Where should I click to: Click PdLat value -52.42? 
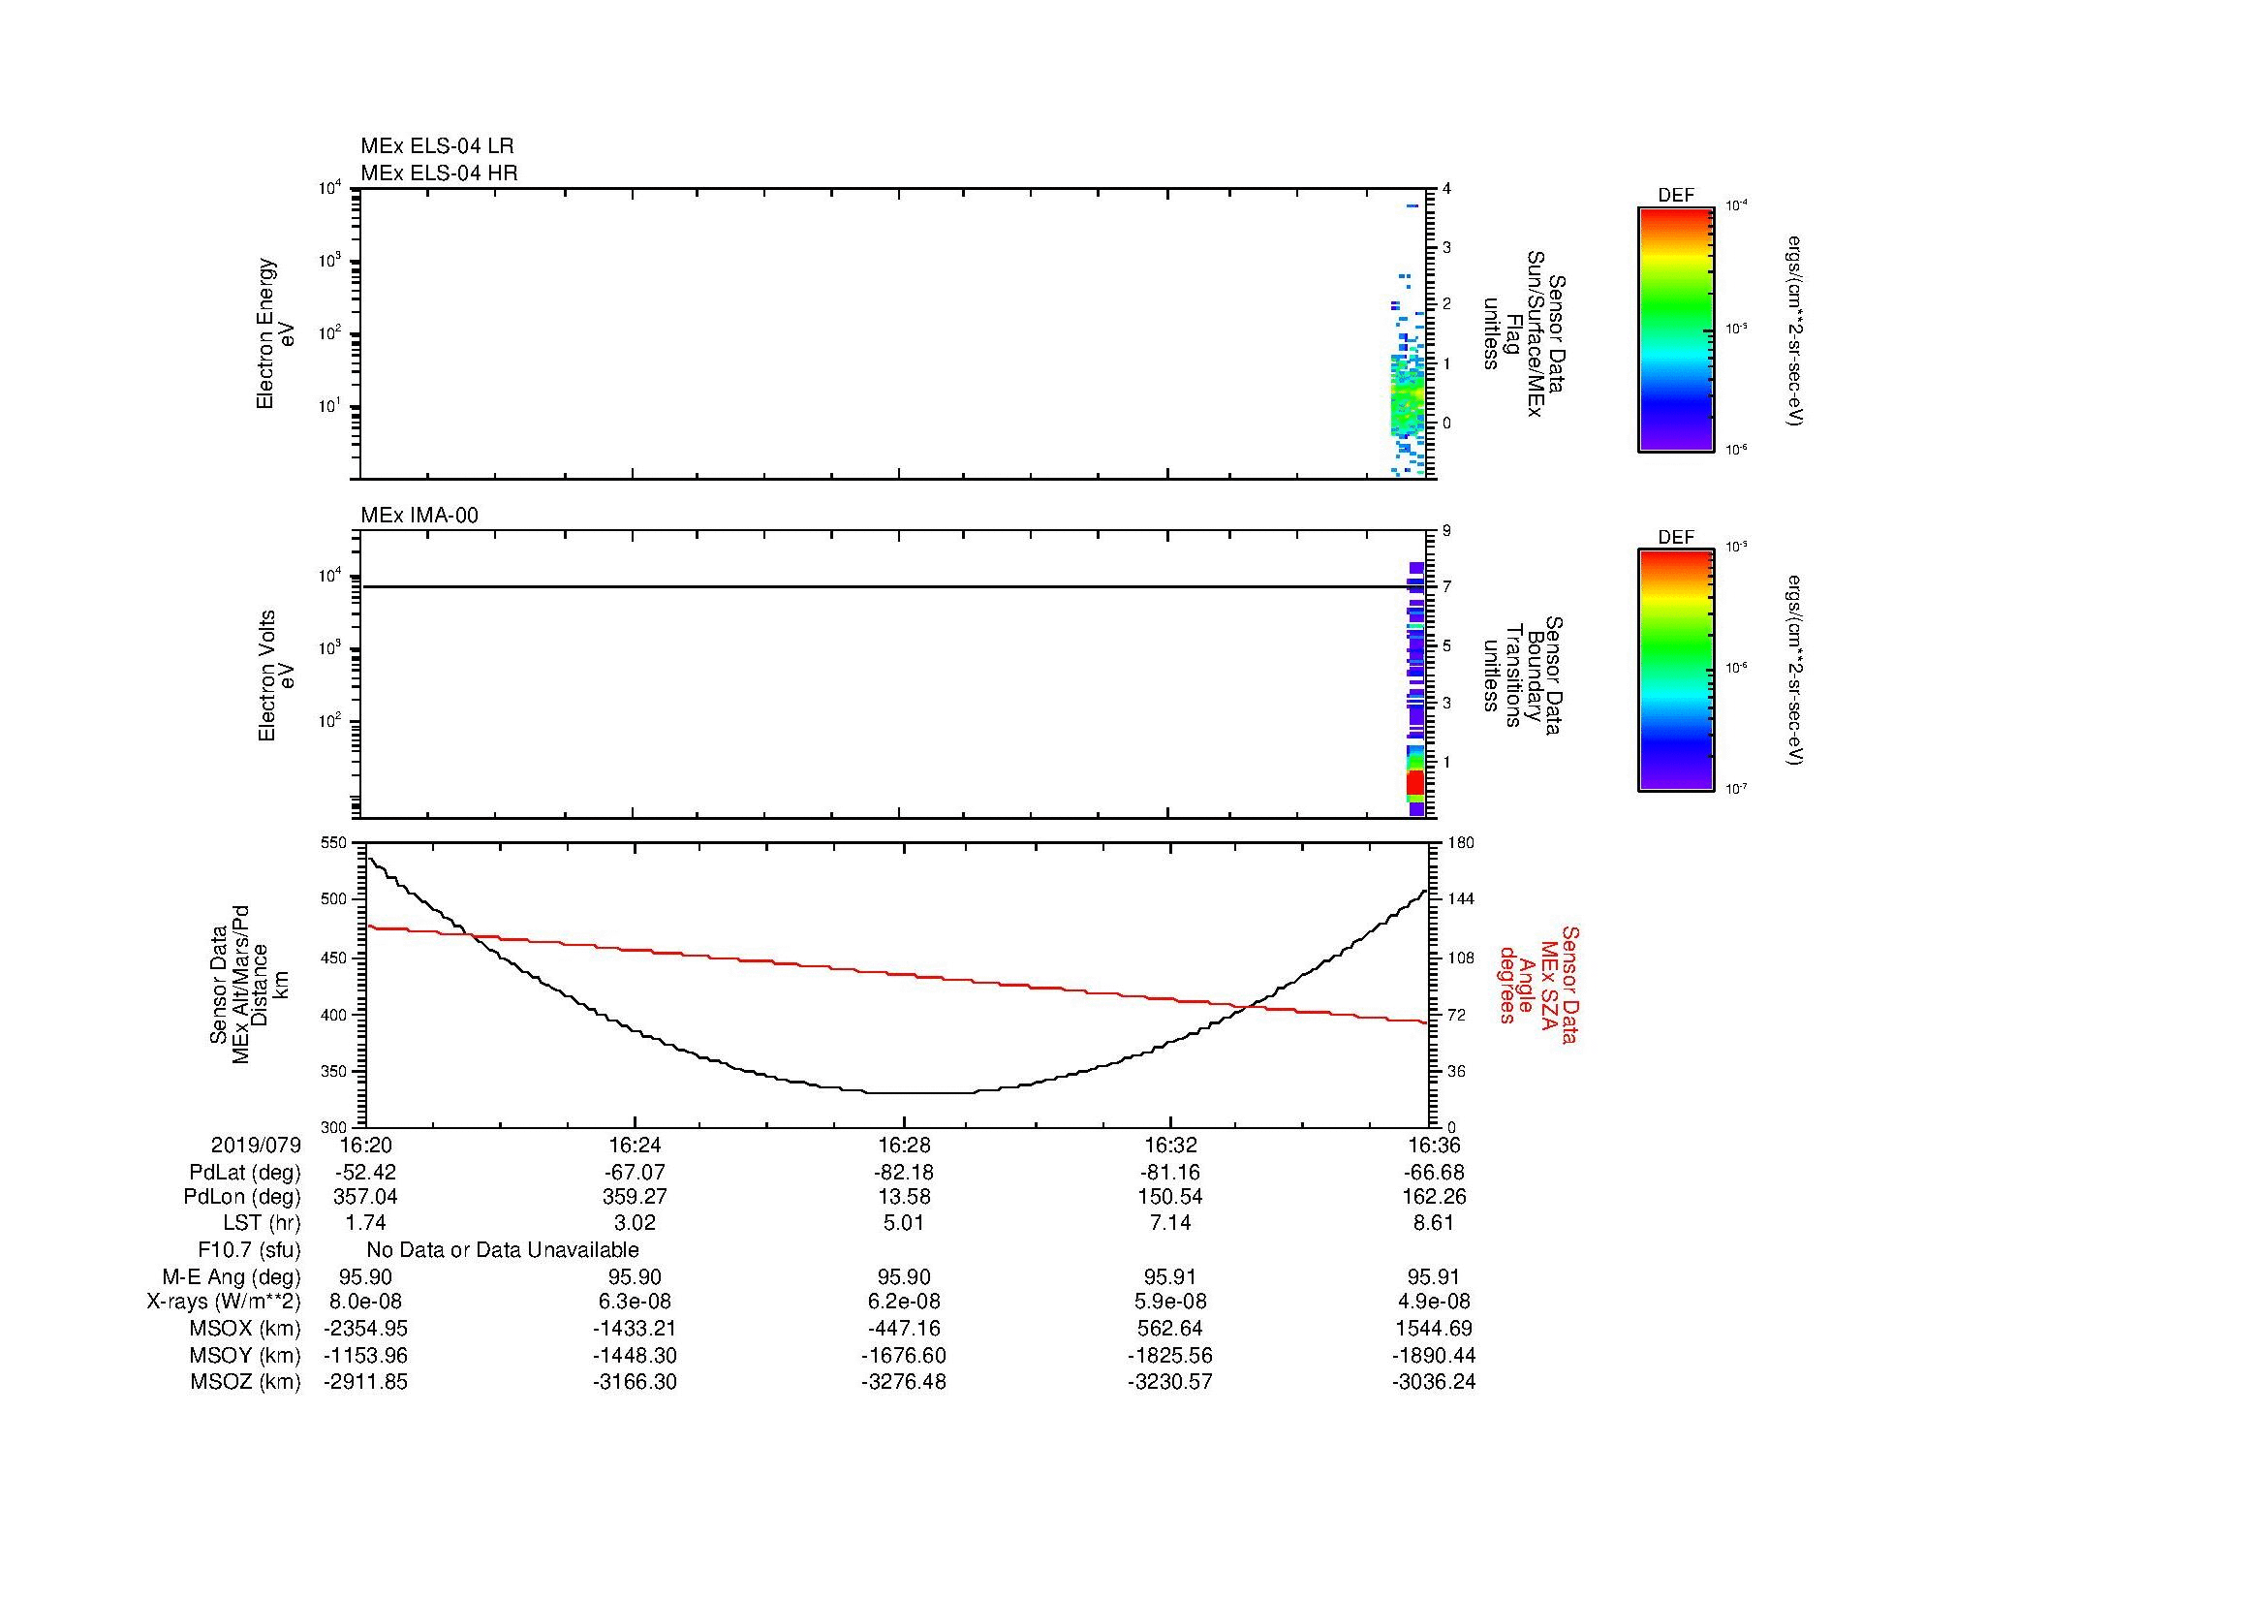pos(365,1173)
